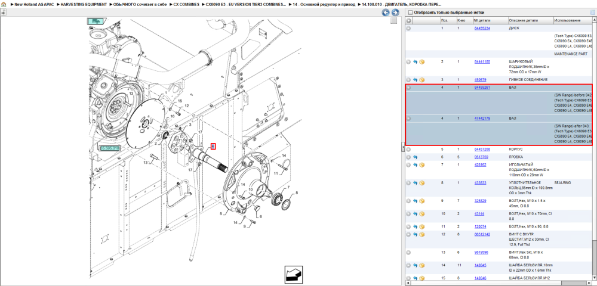Open the column settings icon above the table

coord(592,12)
